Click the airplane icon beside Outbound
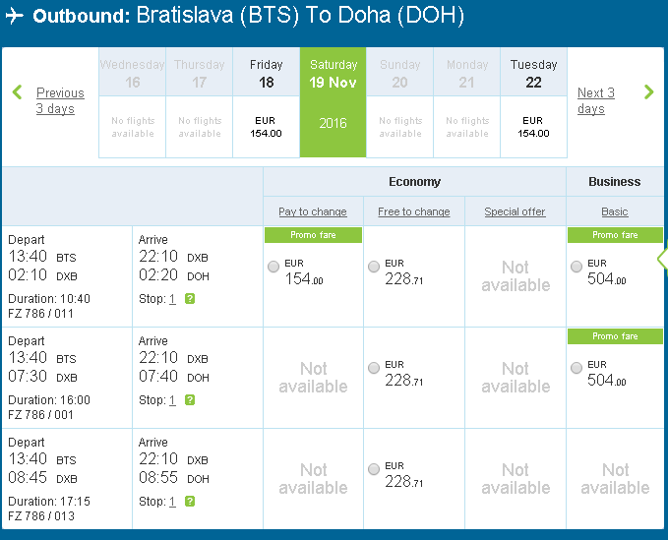 pyautogui.click(x=15, y=16)
